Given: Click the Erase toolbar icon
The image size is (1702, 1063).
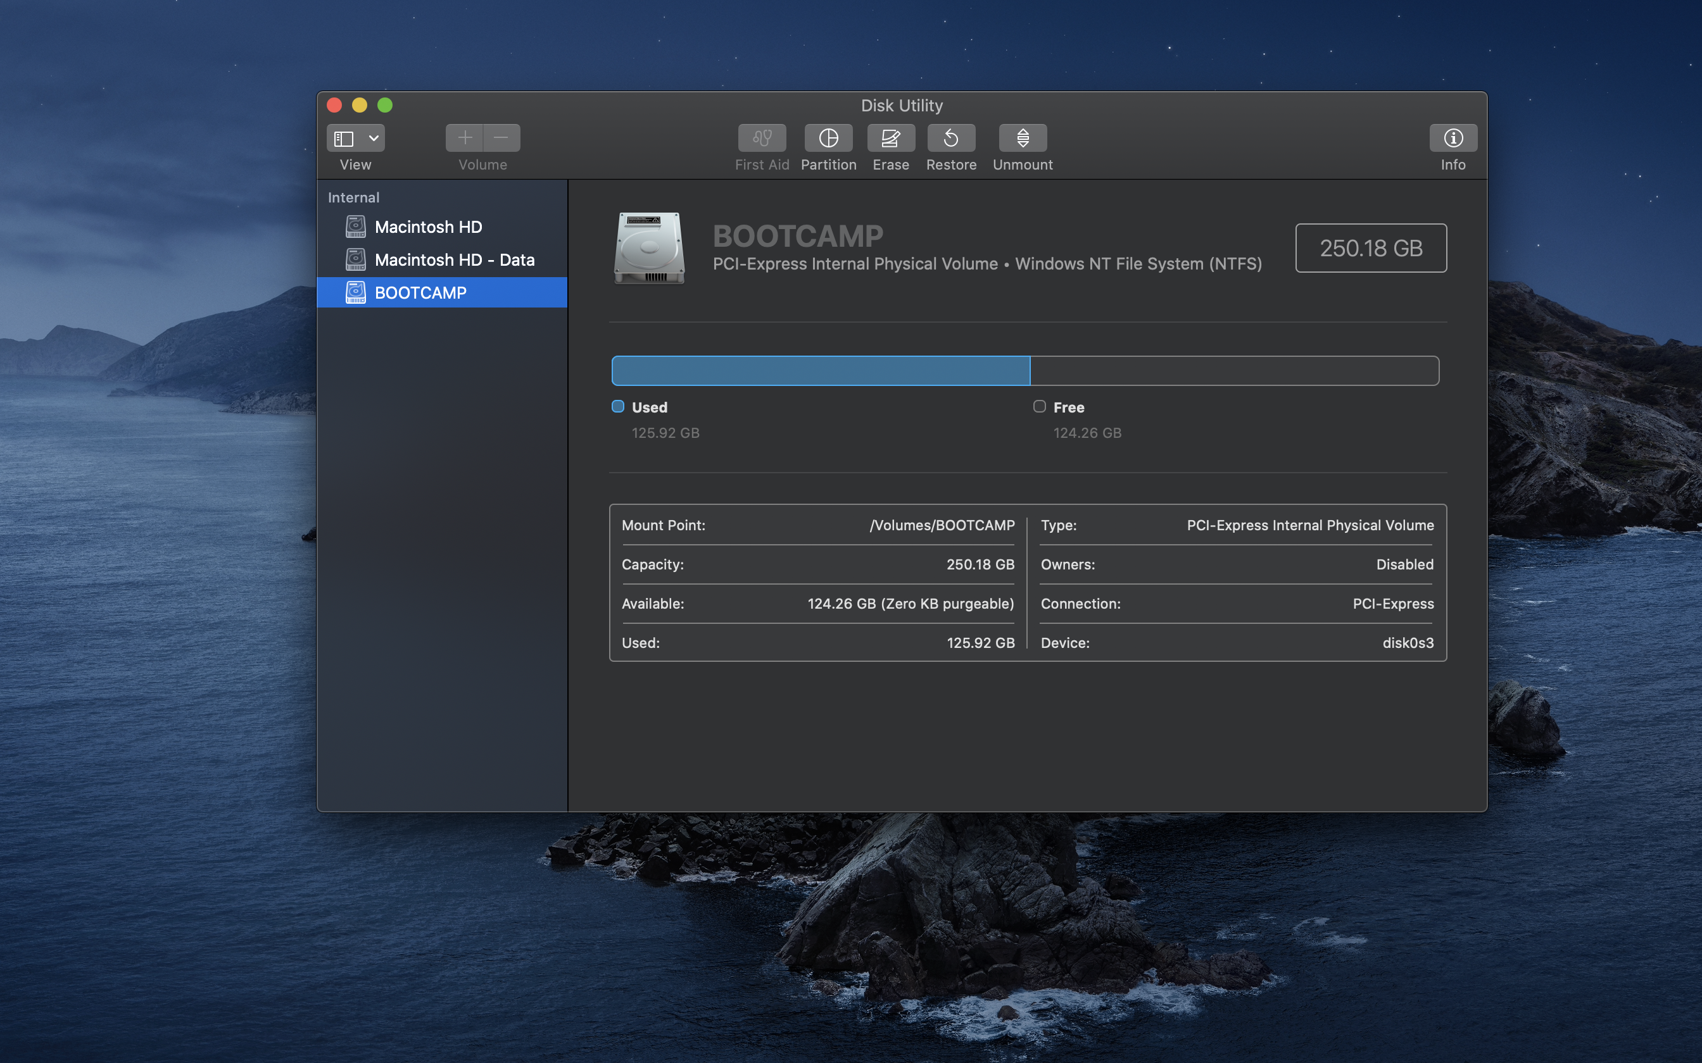Looking at the screenshot, I should 890,138.
